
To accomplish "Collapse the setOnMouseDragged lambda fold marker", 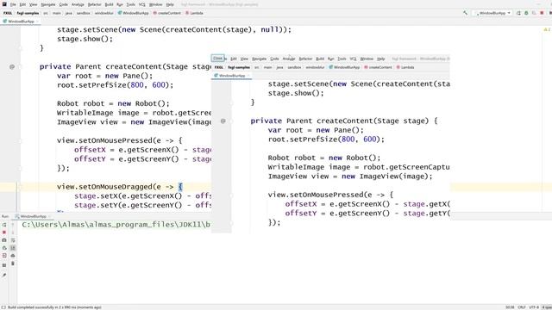I will tap(20, 187).
